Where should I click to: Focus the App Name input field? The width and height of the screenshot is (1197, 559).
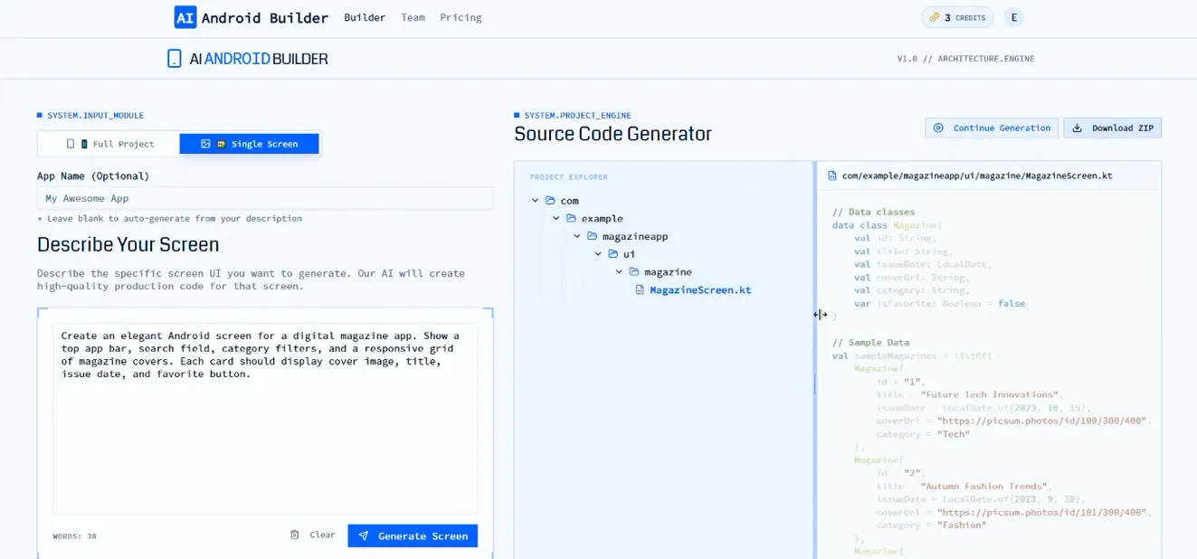coord(265,198)
